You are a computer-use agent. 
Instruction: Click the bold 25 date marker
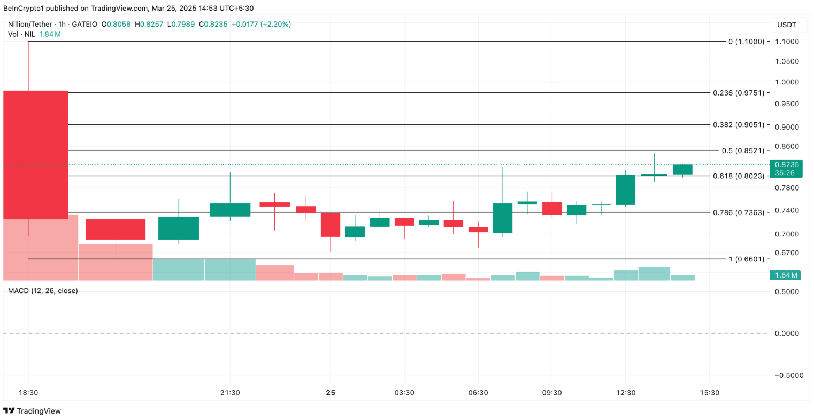pyautogui.click(x=331, y=393)
